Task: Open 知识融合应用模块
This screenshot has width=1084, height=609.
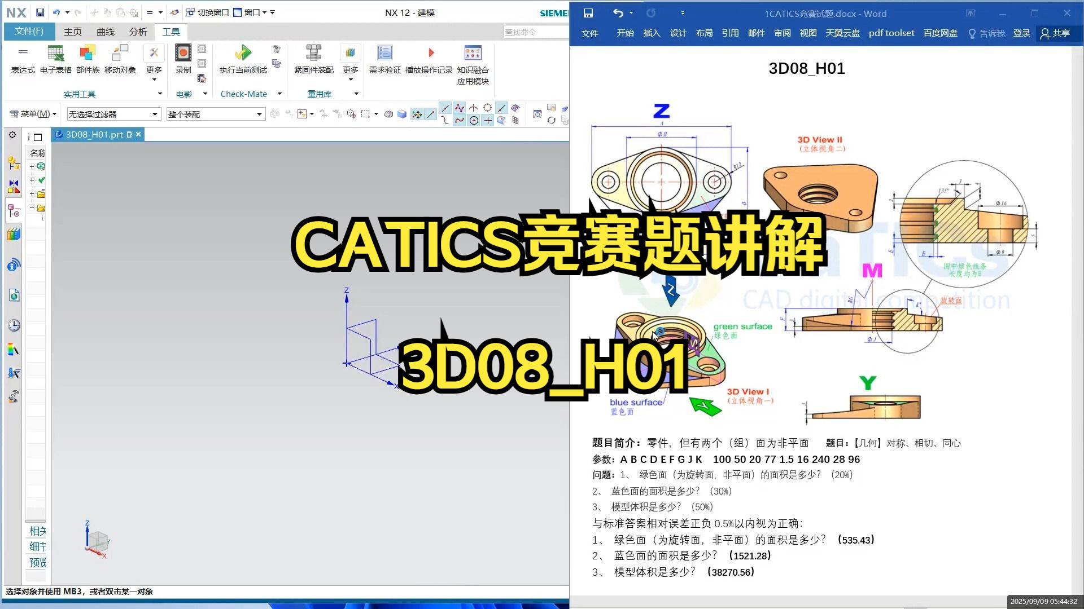Action: (473, 65)
